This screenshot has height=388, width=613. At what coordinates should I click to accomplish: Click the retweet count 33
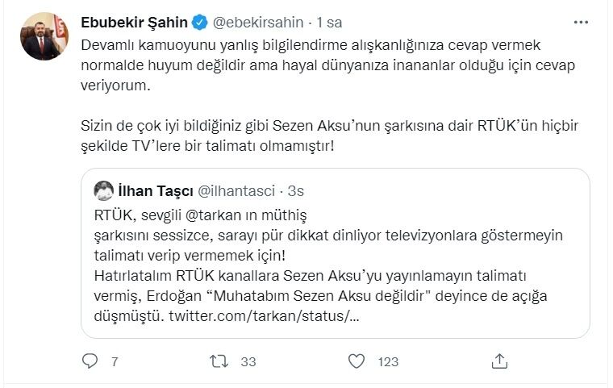coord(248,362)
